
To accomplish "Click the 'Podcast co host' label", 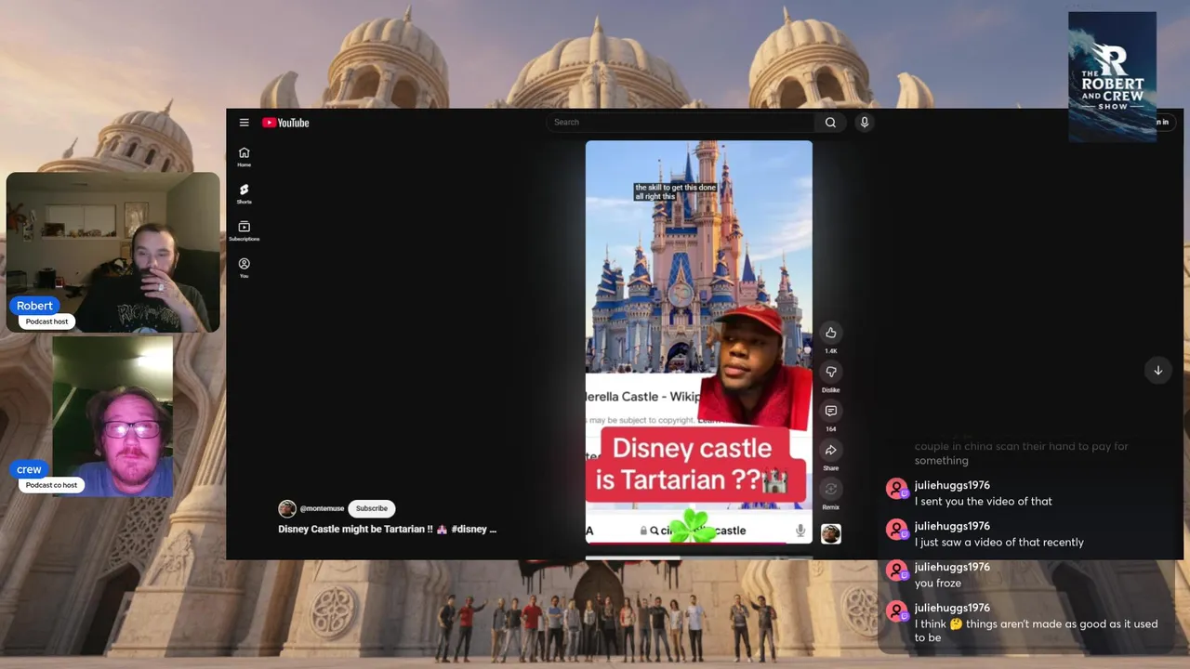I will (x=51, y=485).
